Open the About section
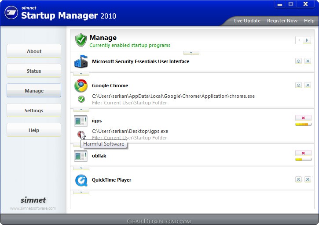 (34, 51)
